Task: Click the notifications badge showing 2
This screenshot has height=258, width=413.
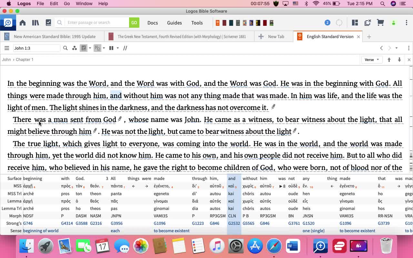Action: click(x=327, y=23)
